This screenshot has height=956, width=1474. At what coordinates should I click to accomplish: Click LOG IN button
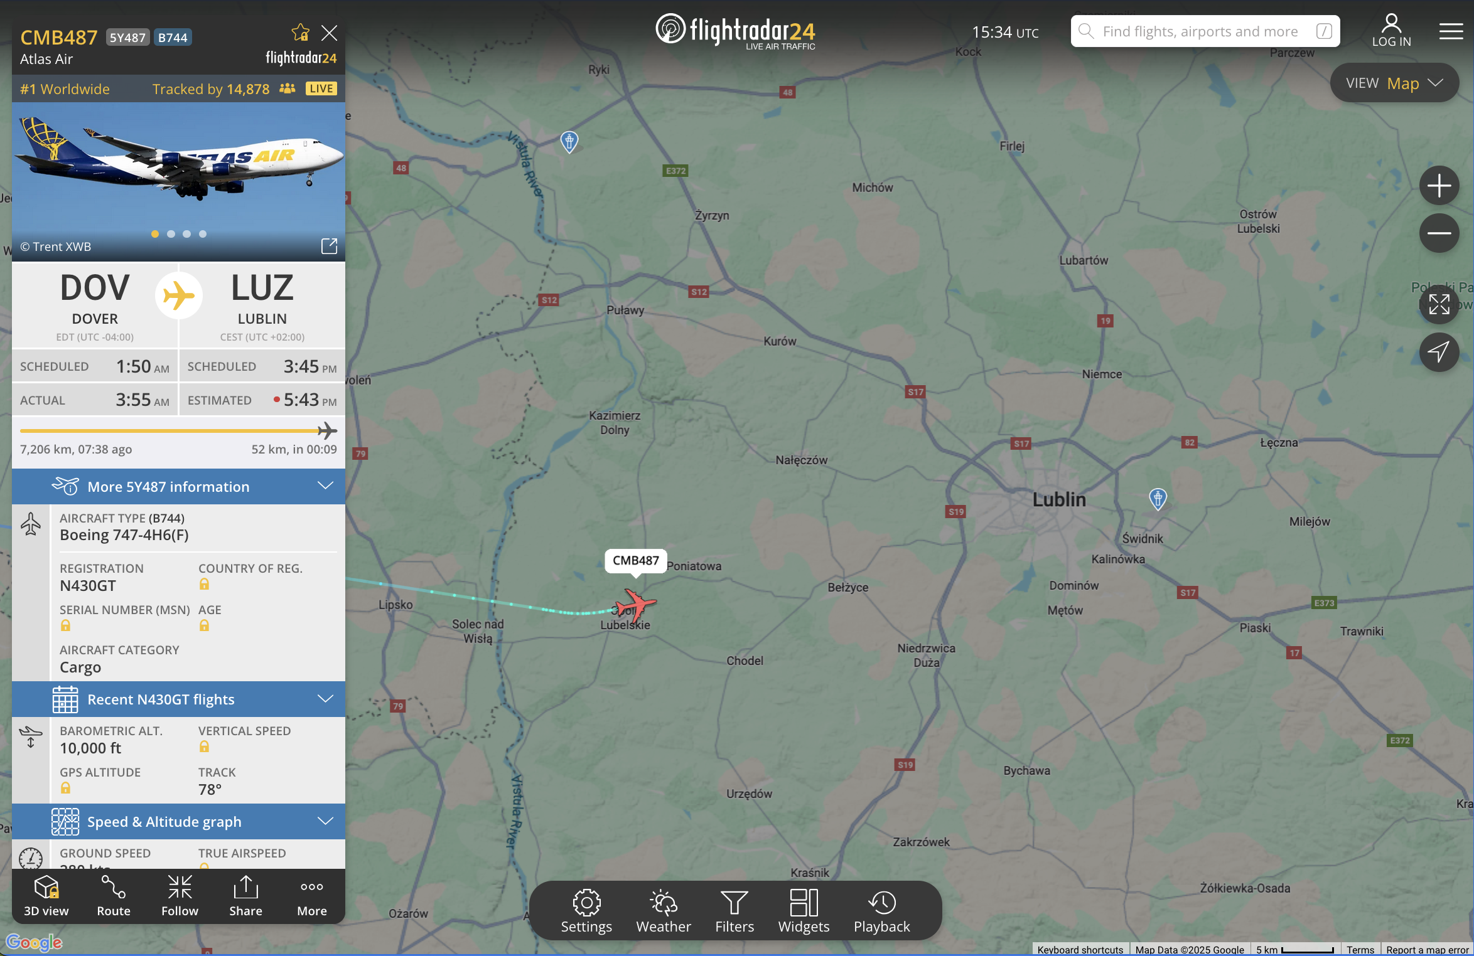(1391, 31)
